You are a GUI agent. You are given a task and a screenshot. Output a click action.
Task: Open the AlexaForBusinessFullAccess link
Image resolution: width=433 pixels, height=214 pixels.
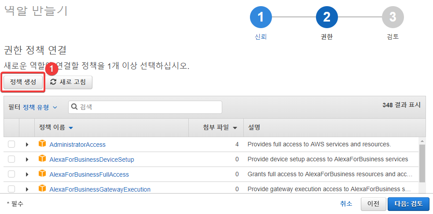(89, 174)
